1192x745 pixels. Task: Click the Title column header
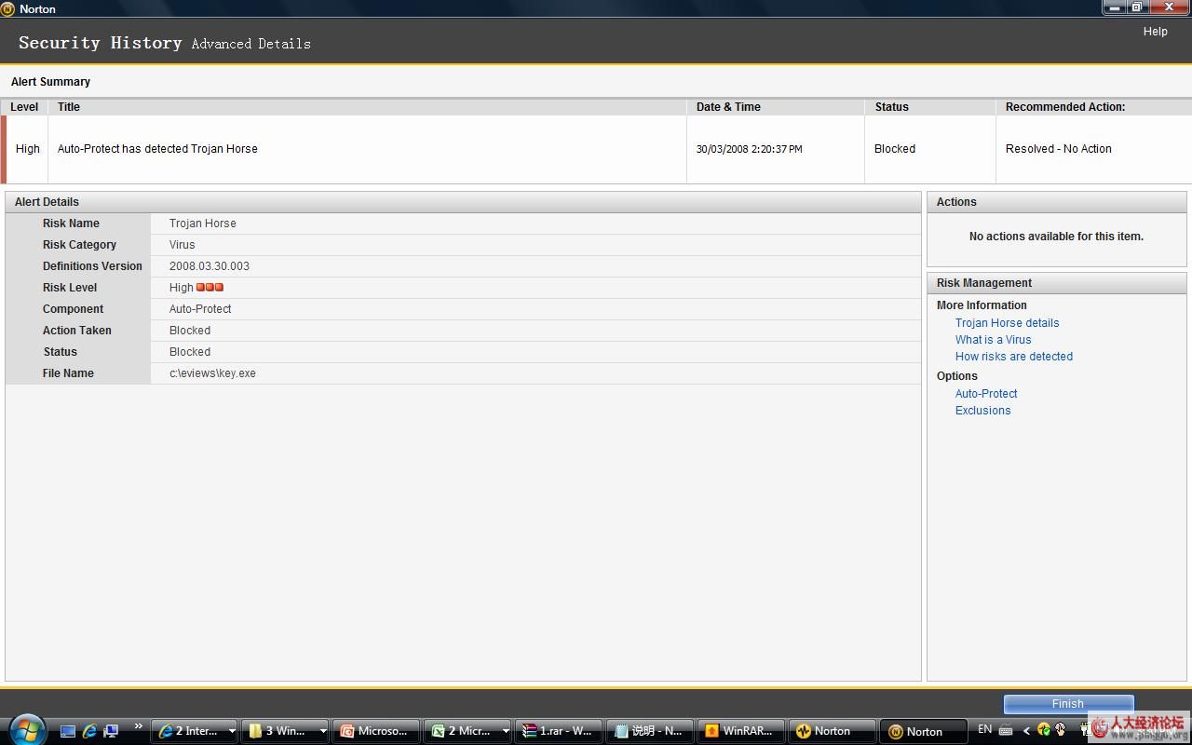coord(367,107)
